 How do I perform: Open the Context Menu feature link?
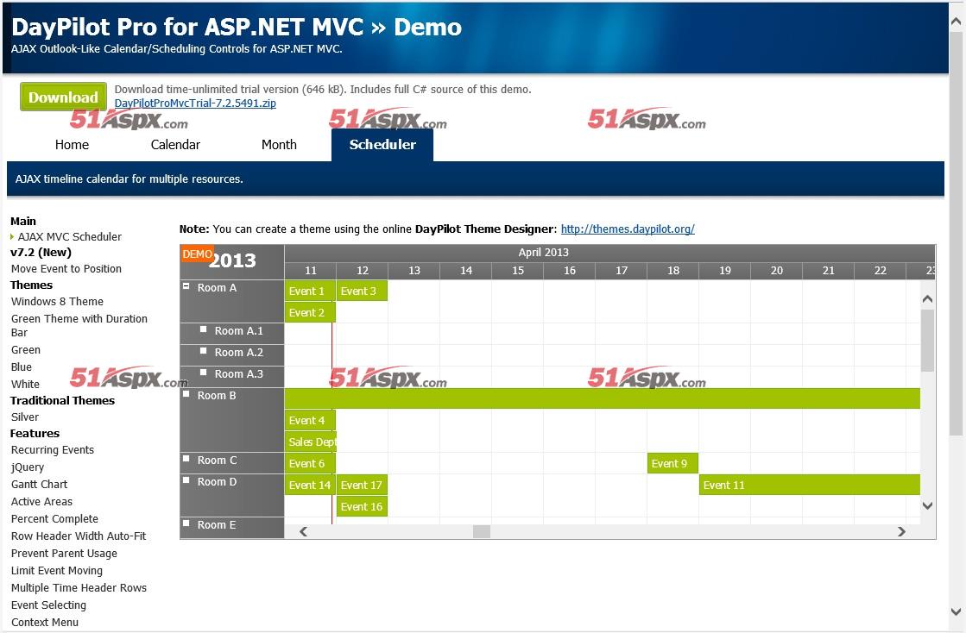pyautogui.click(x=45, y=622)
